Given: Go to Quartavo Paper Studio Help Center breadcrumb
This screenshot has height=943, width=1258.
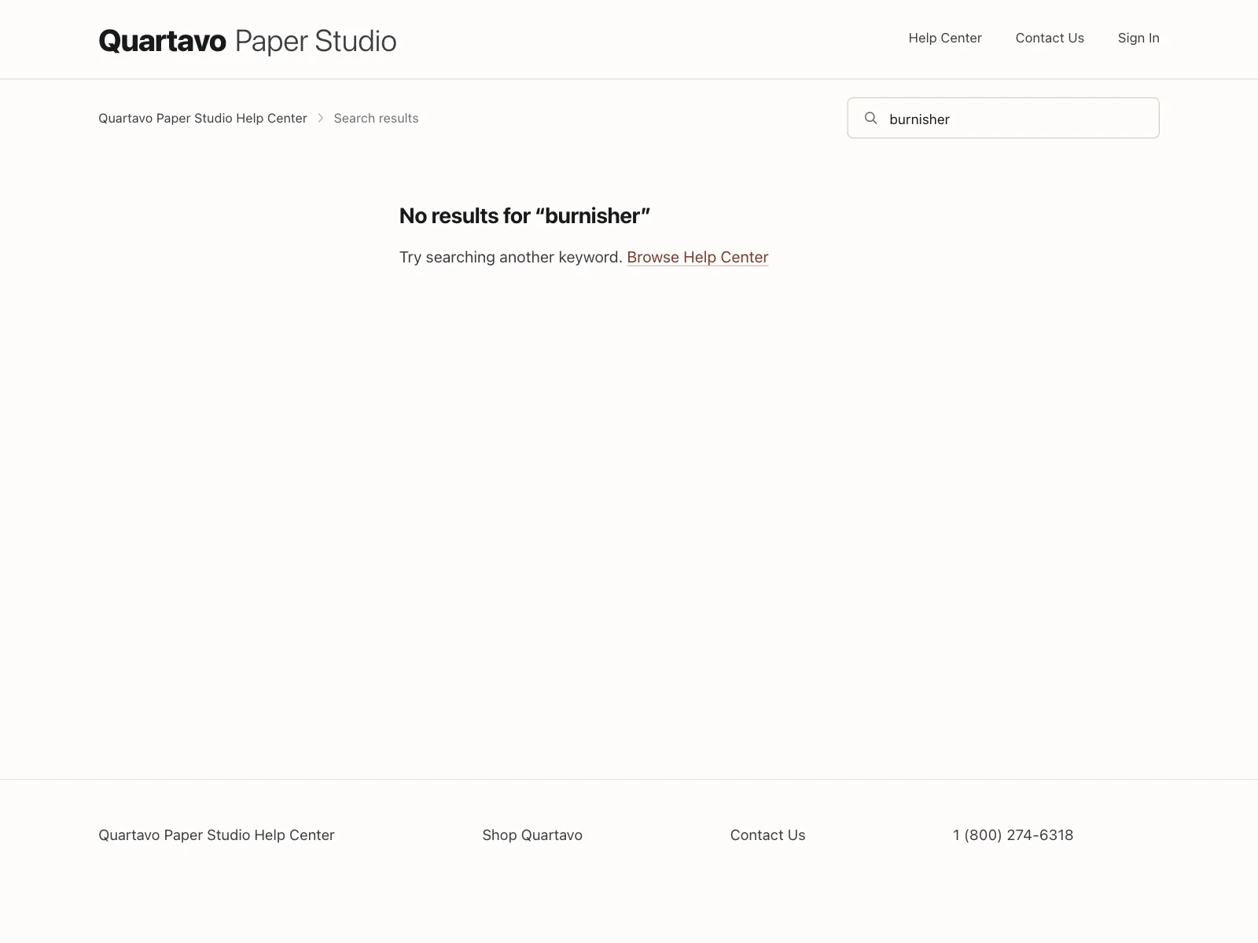Looking at the screenshot, I should (203, 118).
